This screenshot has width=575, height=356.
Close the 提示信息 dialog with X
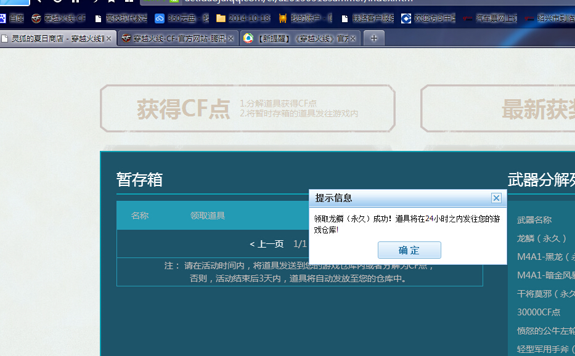[496, 198]
